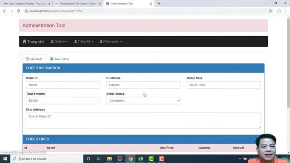Screen dimensions: 290x163
Task: Click the Customer input field
Action: [x=143, y=85]
